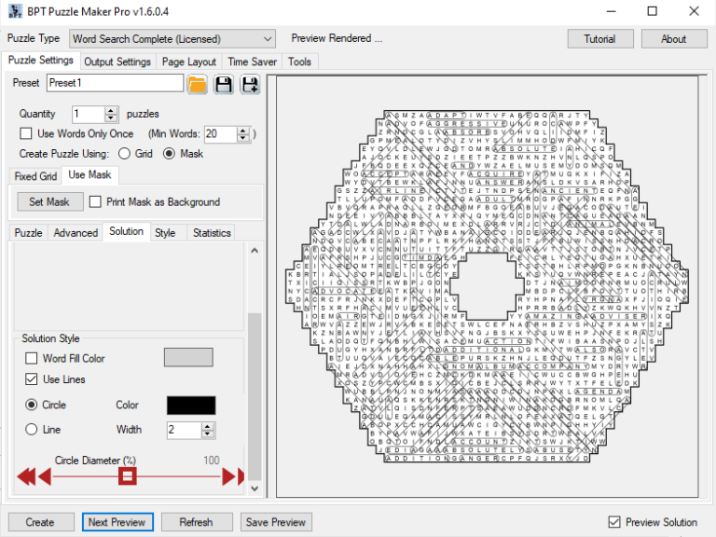Click the Next Preview button

click(x=116, y=522)
